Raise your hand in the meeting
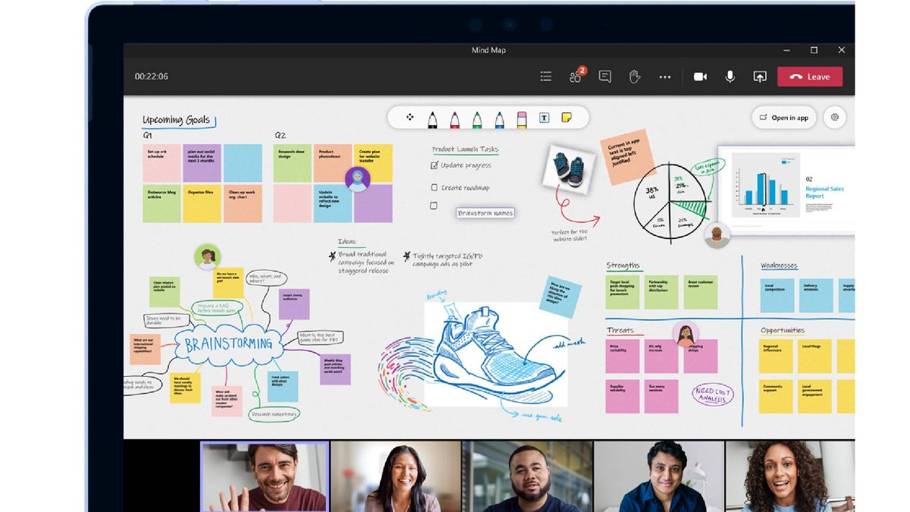Viewport: 910px width, 512px height. coord(635,76)
